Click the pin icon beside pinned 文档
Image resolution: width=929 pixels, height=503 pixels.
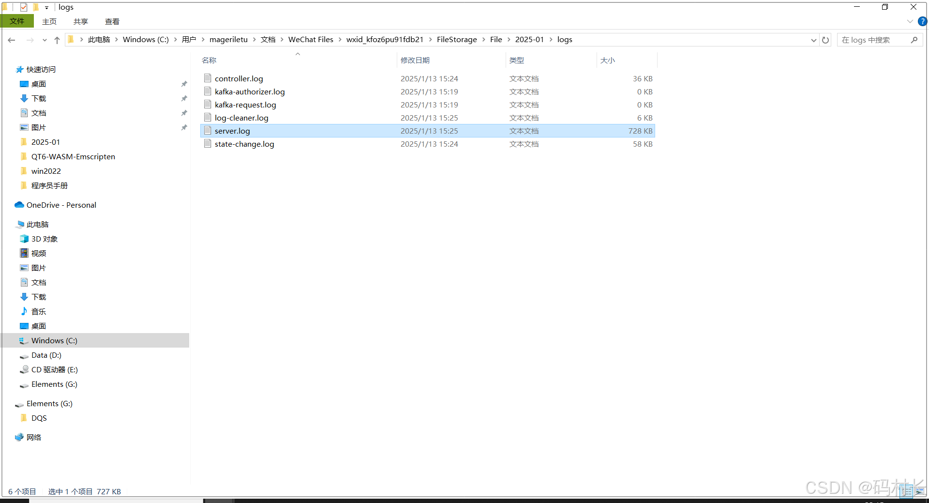[x=184, y=113]
